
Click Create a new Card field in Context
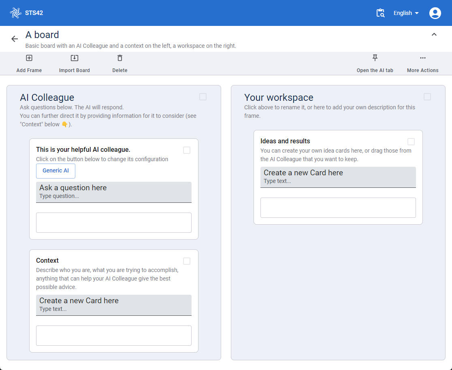click(x=113, y=305)
